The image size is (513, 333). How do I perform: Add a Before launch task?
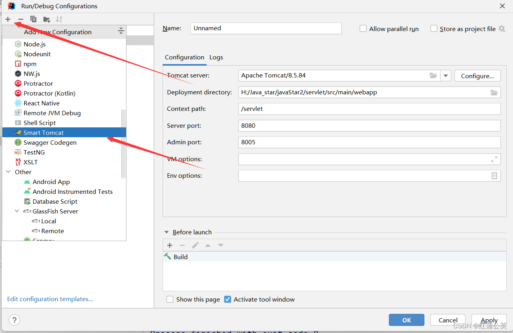[x=170, y=245]
